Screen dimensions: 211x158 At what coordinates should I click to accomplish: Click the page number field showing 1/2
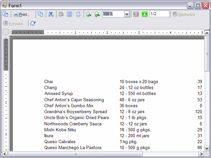click(x=159, y=14)
